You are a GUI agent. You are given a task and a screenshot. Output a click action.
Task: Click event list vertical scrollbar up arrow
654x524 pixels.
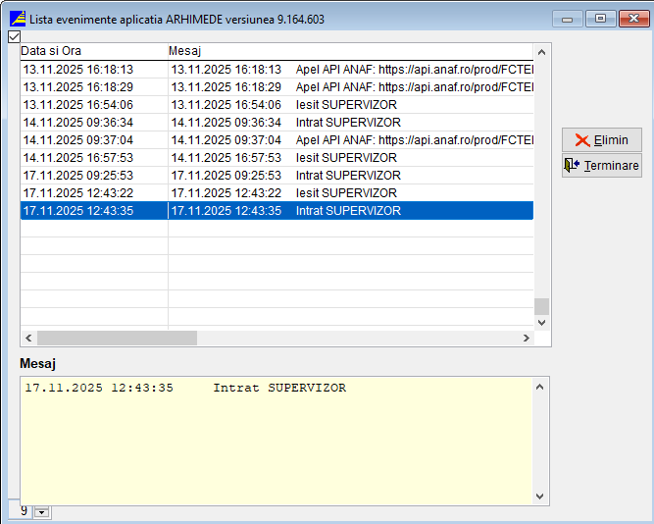click(x=541, y=52)
